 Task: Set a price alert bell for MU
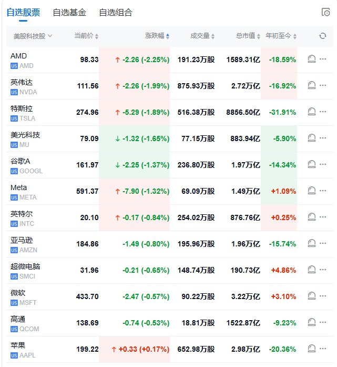point(312,138)
